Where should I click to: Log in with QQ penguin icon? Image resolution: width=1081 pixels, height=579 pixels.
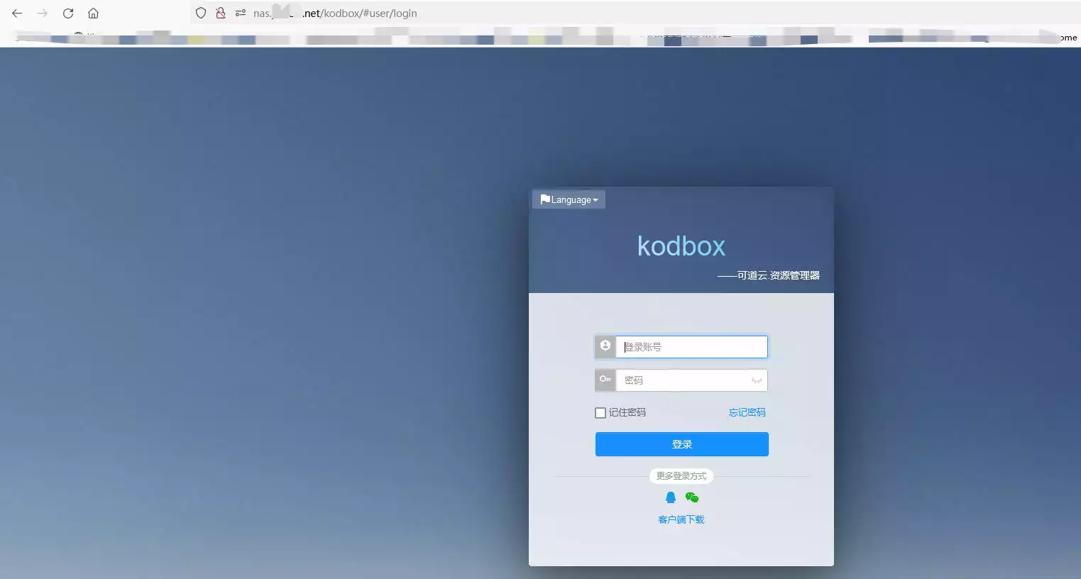coord(671,497)
